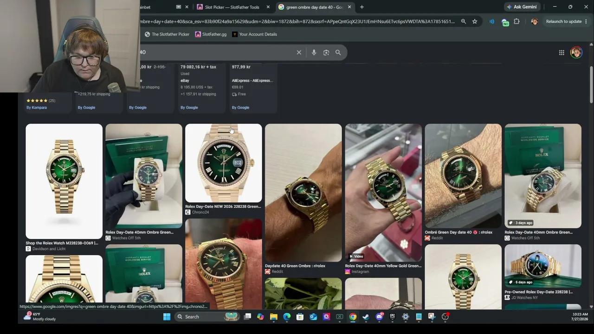Click the page vertical scrollbar
The image size is (594, 334).
[591, 186]
